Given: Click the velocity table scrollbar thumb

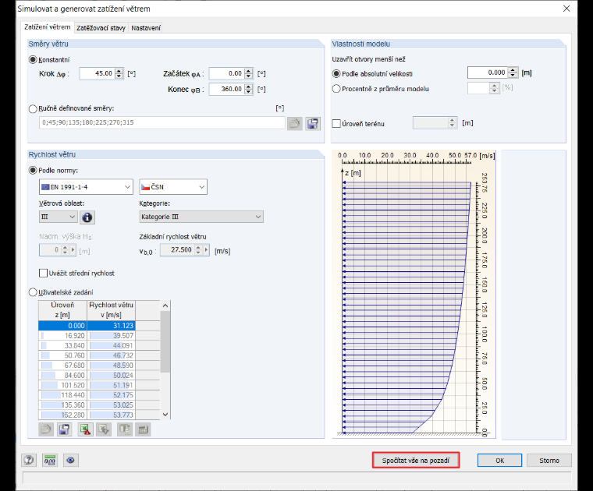Looking at the screenshot, I should click(x=165, y=341).
